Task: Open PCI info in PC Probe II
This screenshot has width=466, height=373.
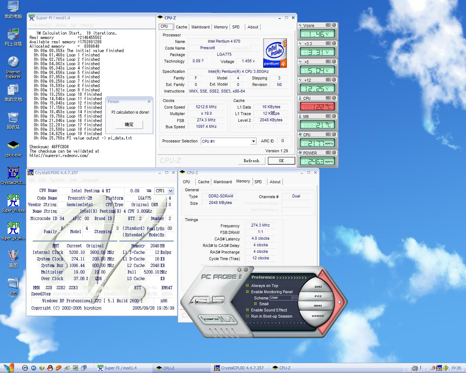Action: 318,296
